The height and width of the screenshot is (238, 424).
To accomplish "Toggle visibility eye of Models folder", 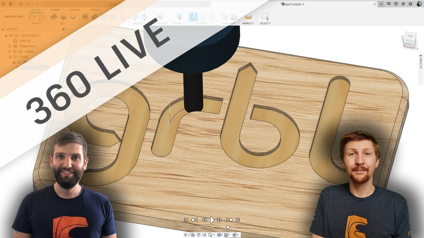I will click(15, 52).
